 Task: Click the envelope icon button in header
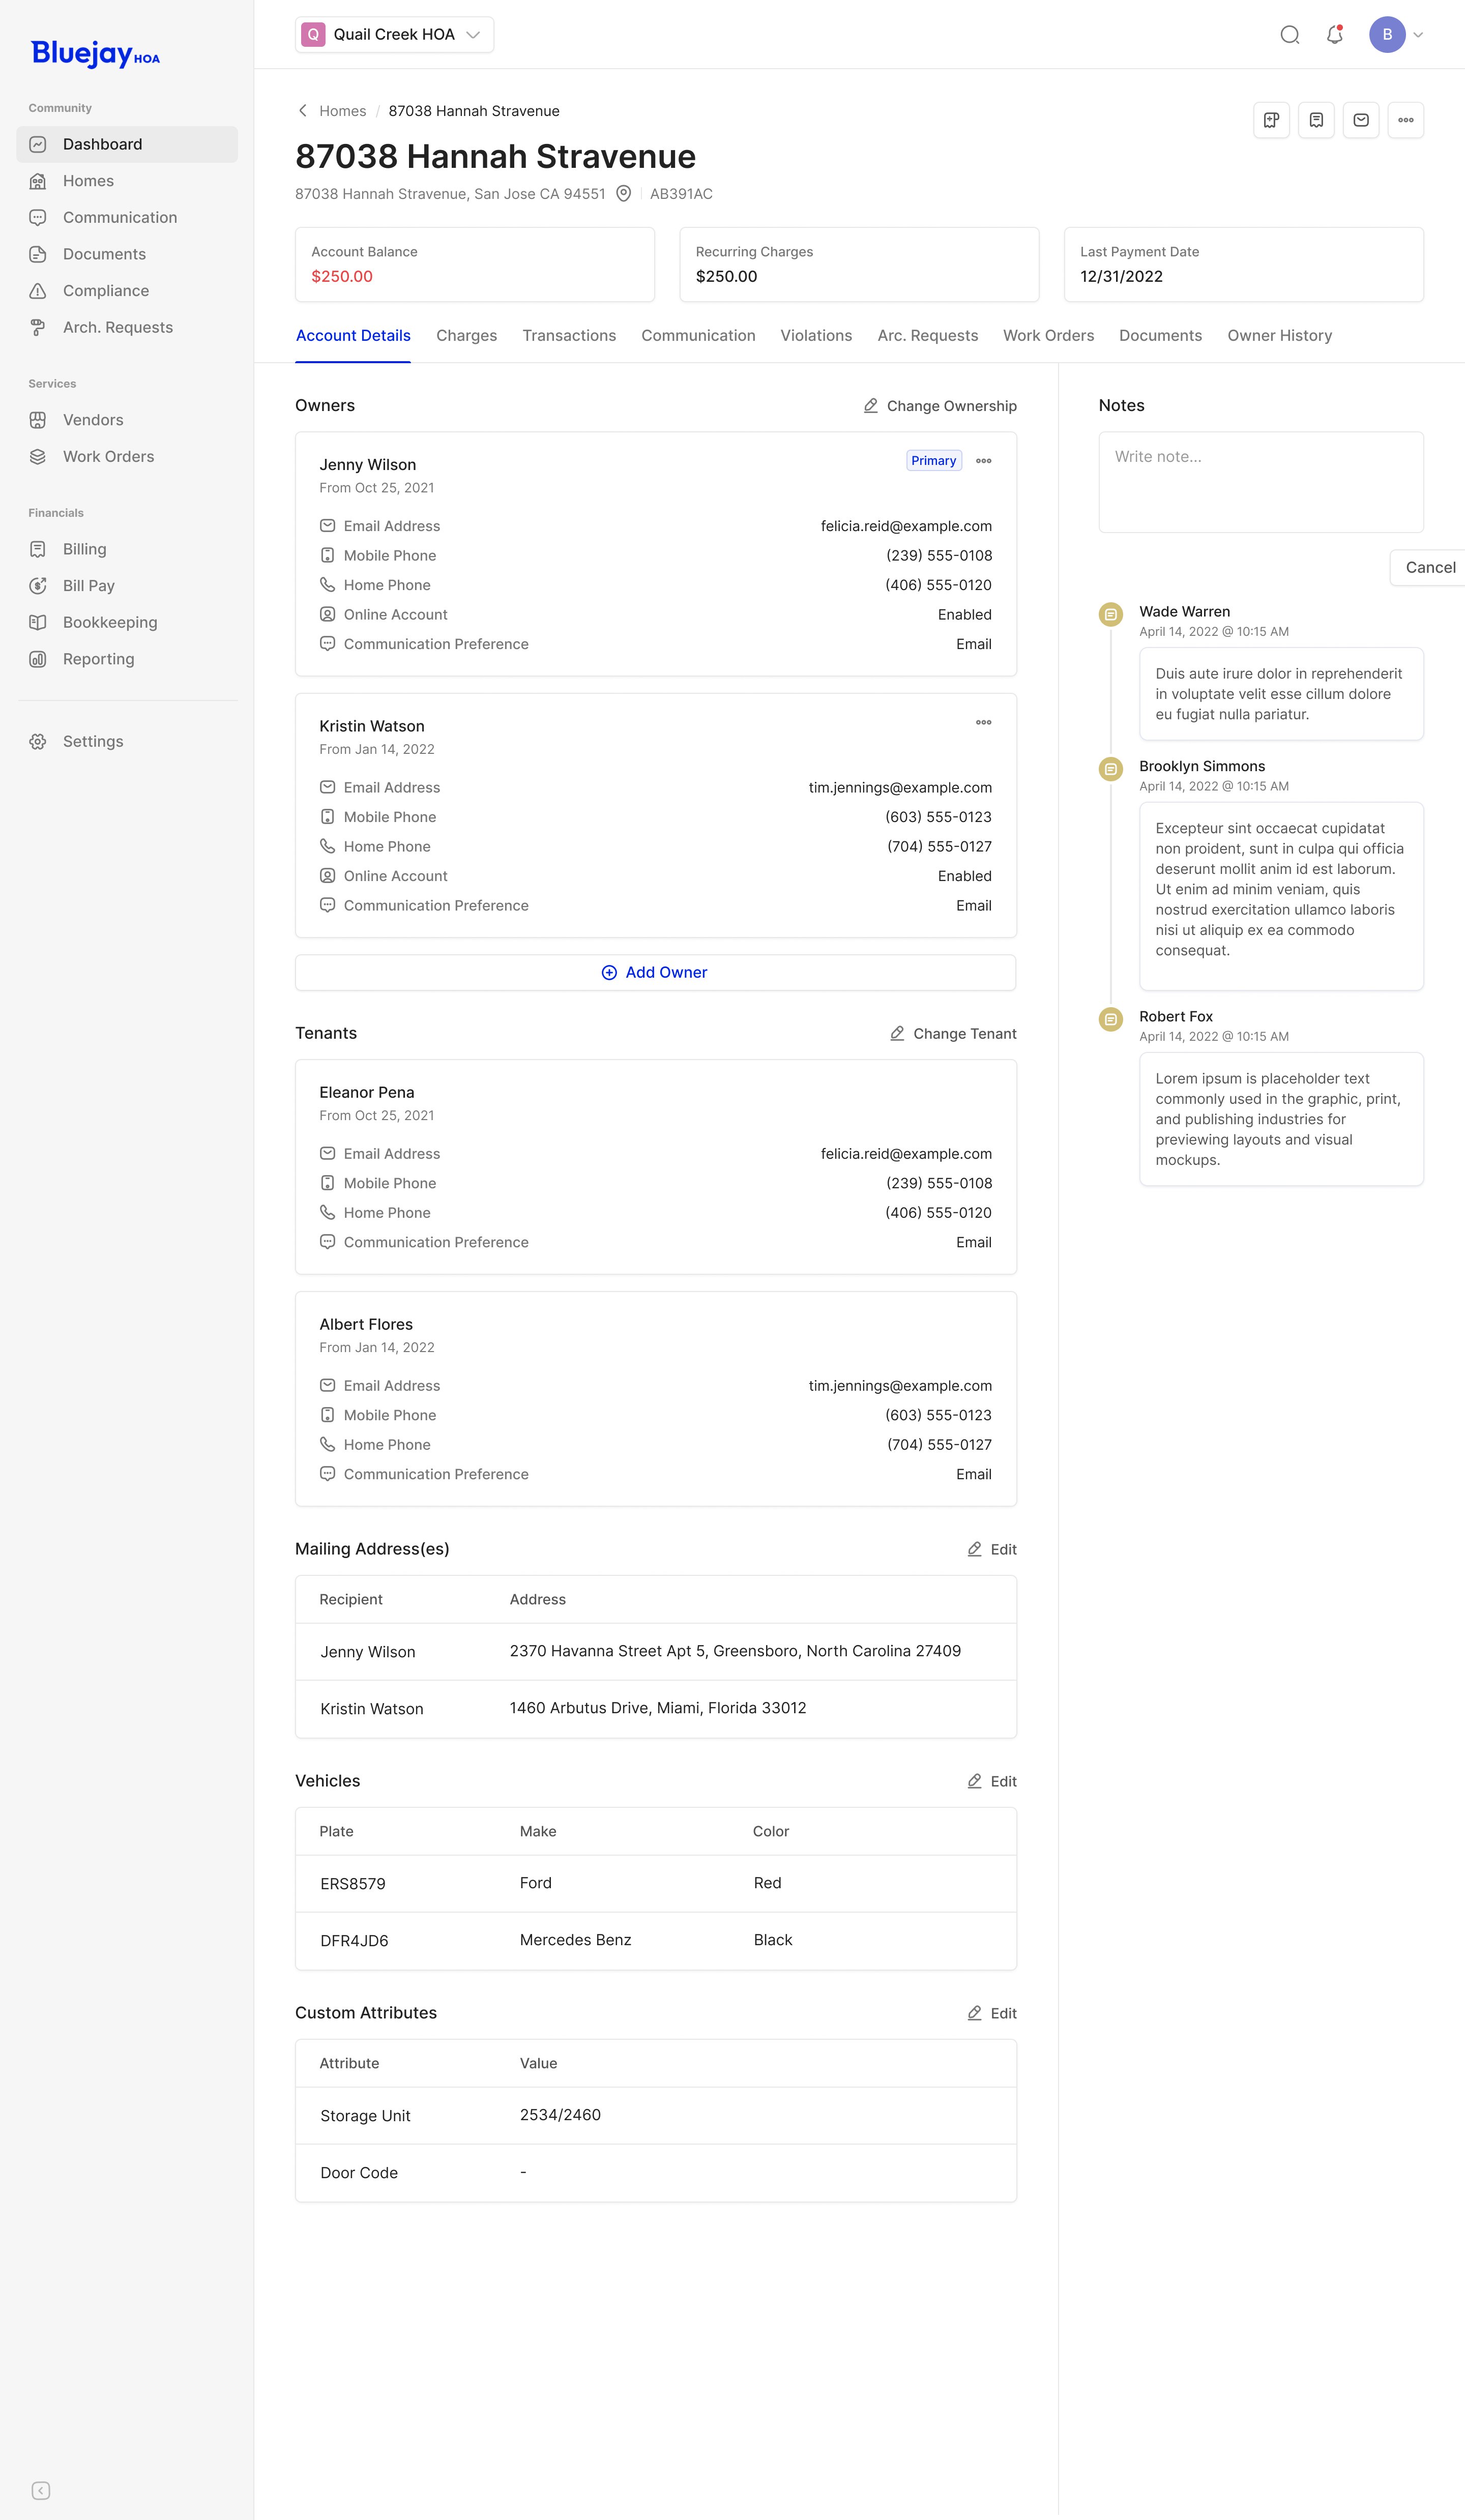point(1361,120)
